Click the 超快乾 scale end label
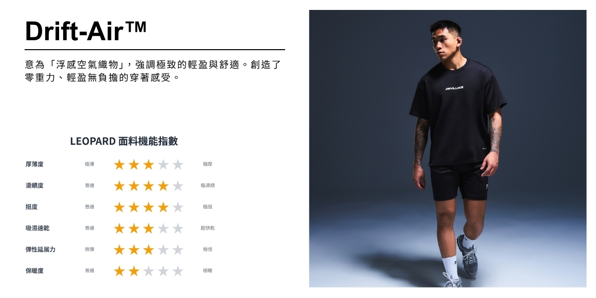Viewport: 596px width, 298px height. (x=208, y=228)
